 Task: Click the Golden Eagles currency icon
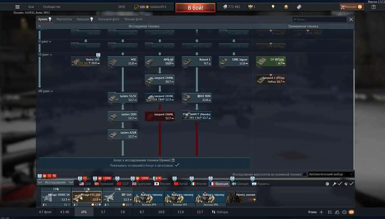point(250,7)
